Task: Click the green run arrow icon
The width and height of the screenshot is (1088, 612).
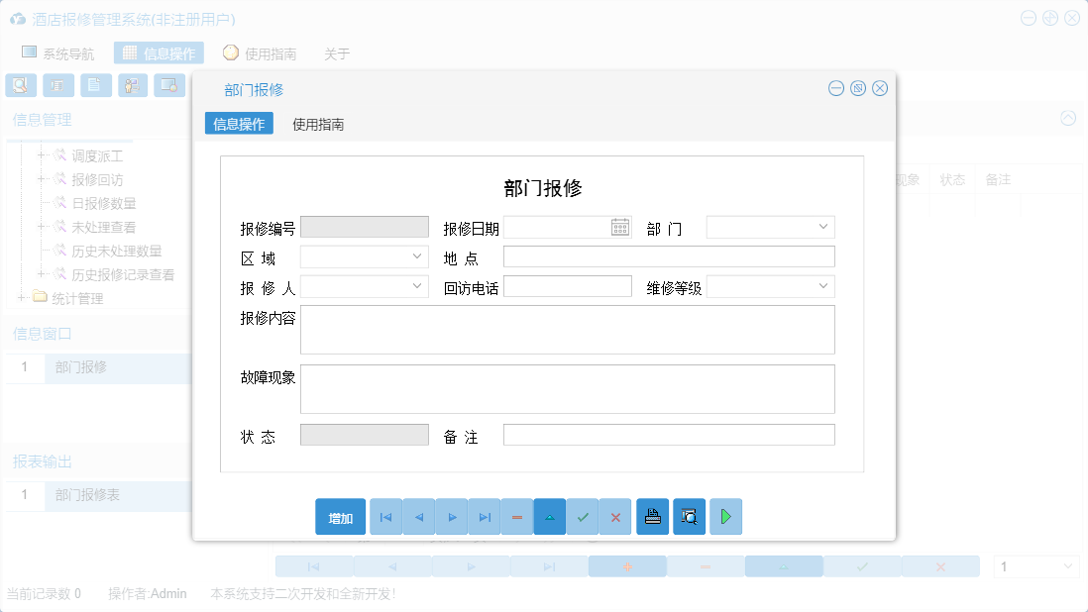Action: point(725,516)
